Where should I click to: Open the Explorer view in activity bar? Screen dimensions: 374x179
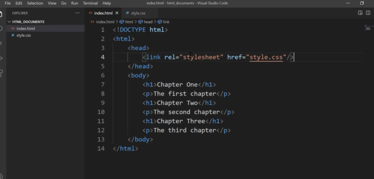point(1,14)
